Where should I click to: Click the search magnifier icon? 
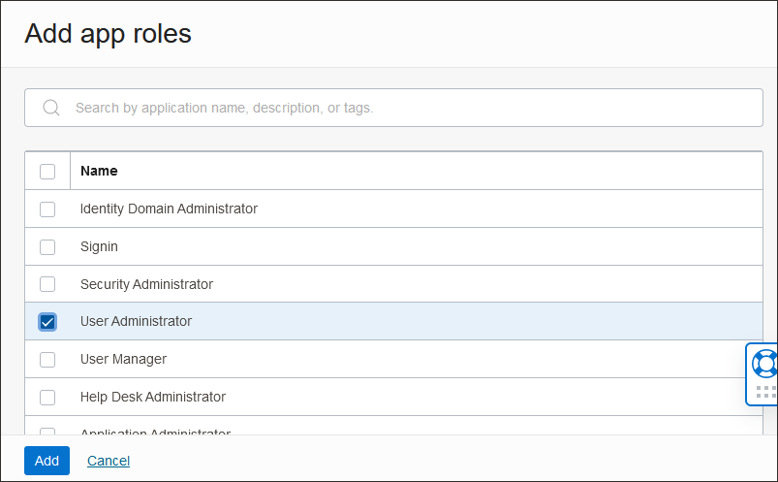coord(51,108)
